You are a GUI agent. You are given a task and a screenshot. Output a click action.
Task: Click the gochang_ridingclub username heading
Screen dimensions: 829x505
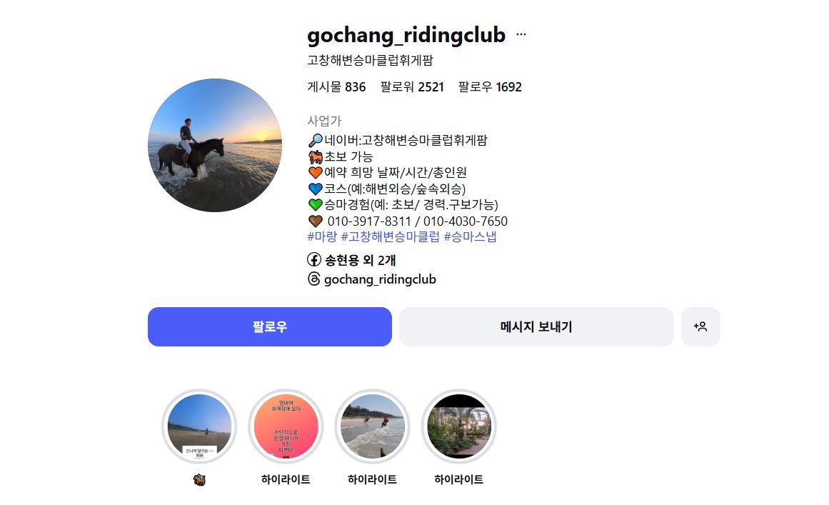(406, 35)
